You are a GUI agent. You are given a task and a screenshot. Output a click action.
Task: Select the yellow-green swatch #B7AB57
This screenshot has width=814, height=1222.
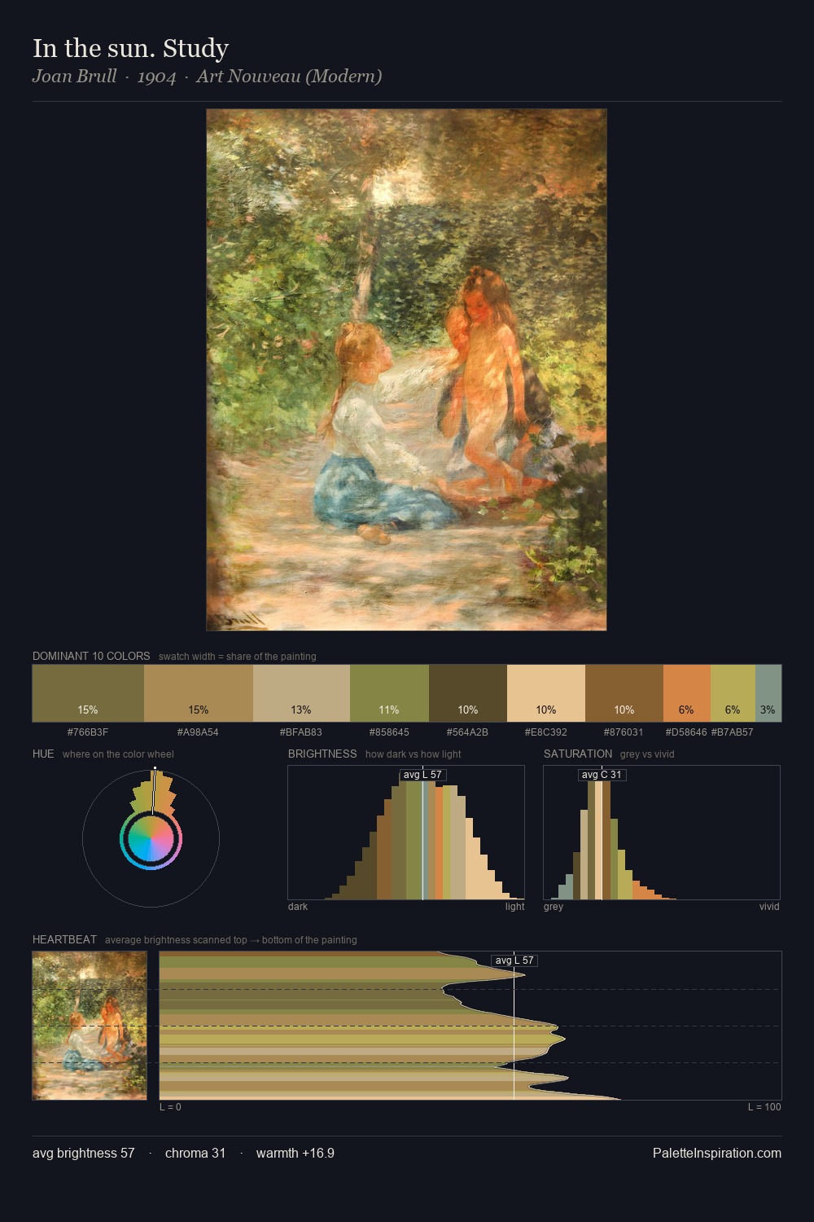733,693
